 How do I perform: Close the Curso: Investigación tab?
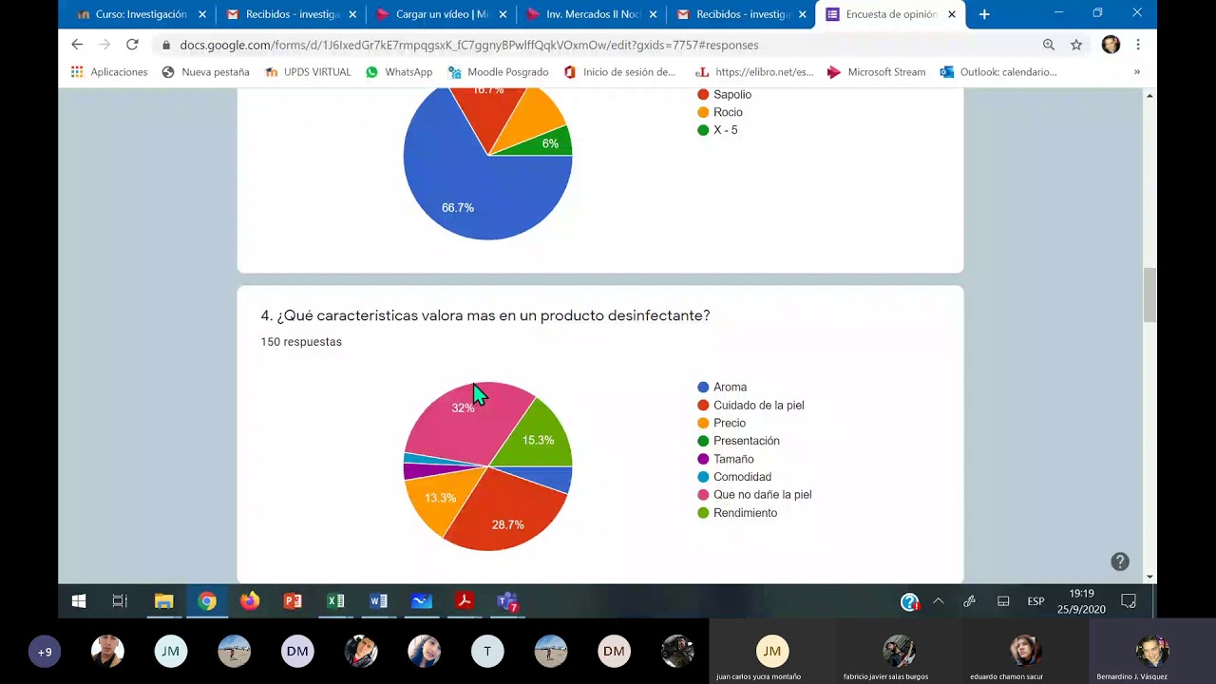click(202, 14)
